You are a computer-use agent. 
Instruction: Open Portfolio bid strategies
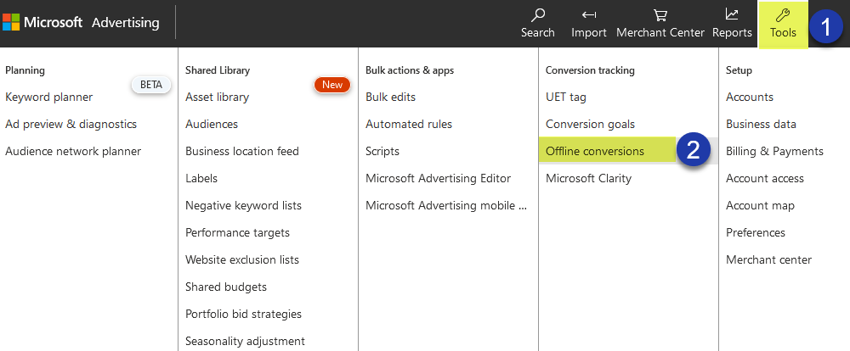coord(243,315)
